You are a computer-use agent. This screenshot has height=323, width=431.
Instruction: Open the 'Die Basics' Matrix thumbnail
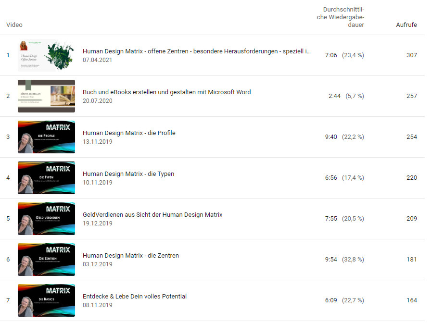(x=46, y=300)
